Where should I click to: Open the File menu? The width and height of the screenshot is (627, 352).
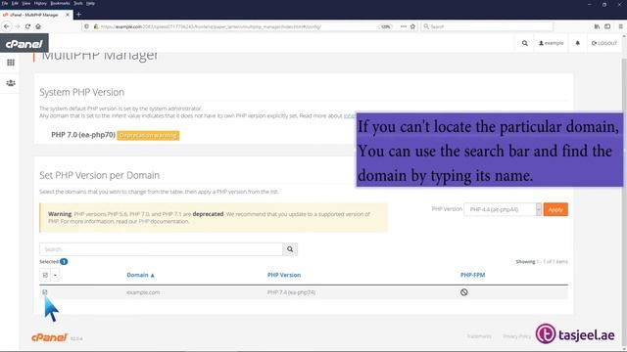click(x=5, y=3)
